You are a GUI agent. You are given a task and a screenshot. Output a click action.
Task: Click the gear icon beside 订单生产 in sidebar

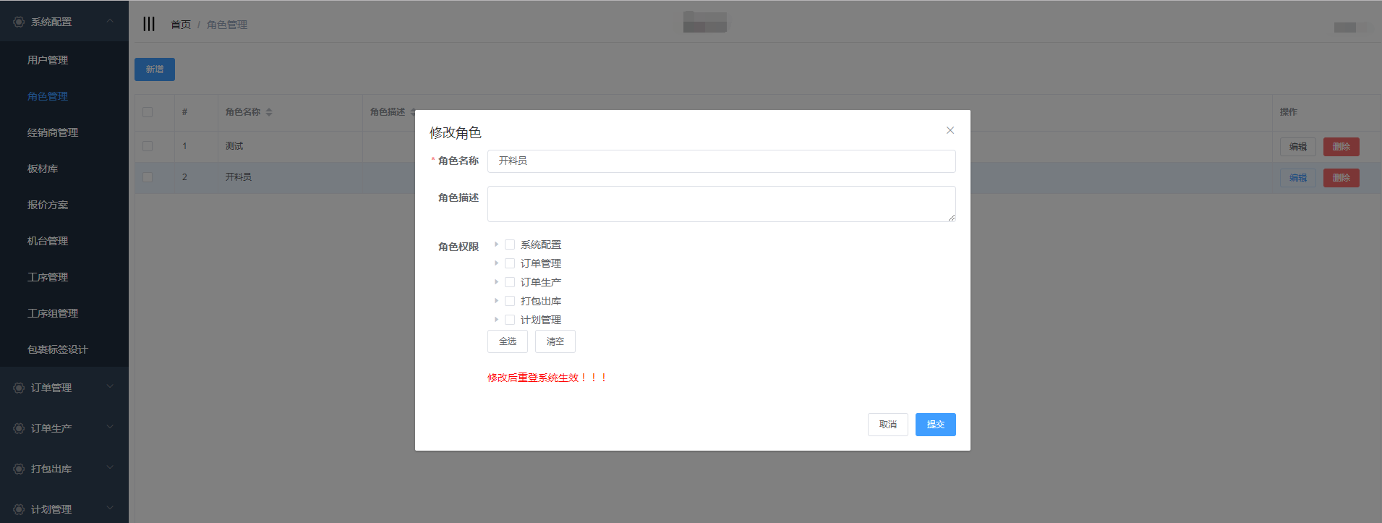[19, 428]
